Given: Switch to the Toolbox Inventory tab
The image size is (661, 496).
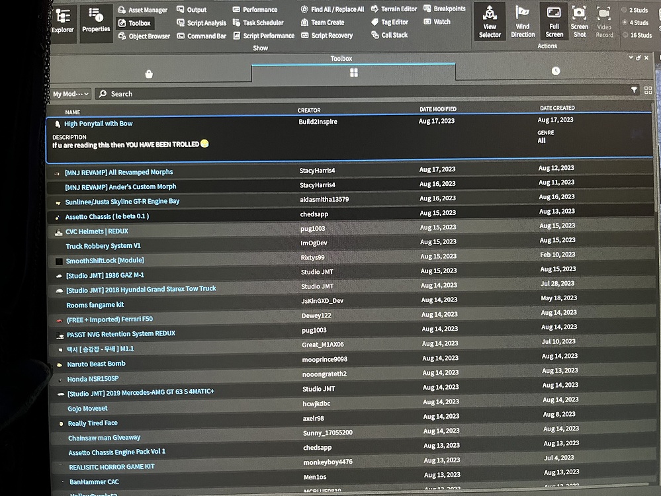Looking at the screenshot, I should (354, 73).
